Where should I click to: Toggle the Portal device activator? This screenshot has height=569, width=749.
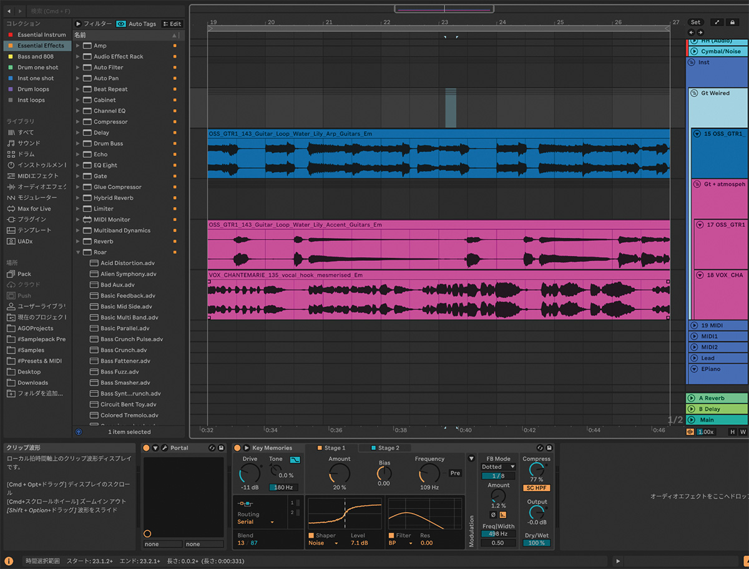point(146,448)
